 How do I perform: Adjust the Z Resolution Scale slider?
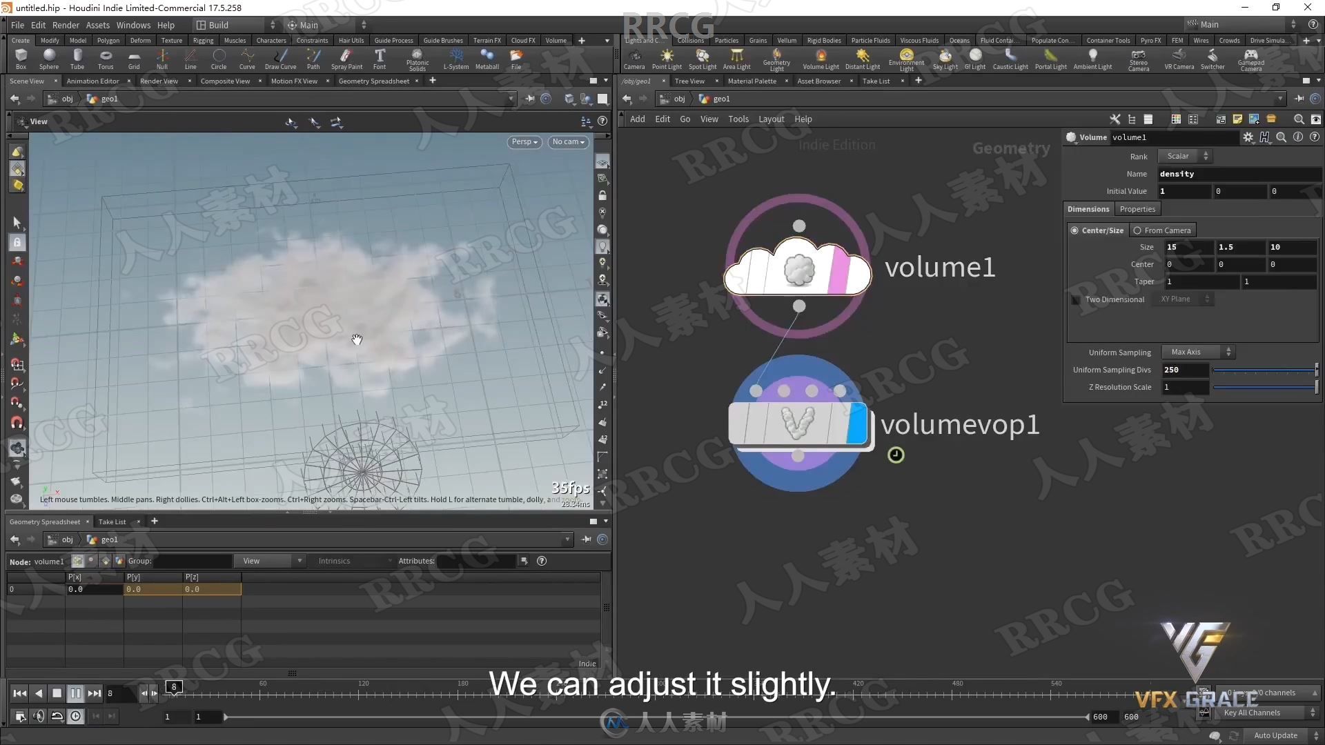[1265, 388]
